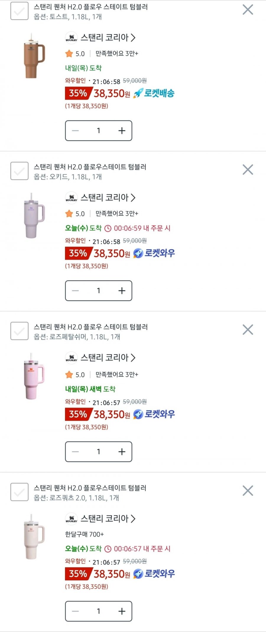The image size is (266, 632).
Task: Open the 오키드 tumbler product title
Action: 90,167
